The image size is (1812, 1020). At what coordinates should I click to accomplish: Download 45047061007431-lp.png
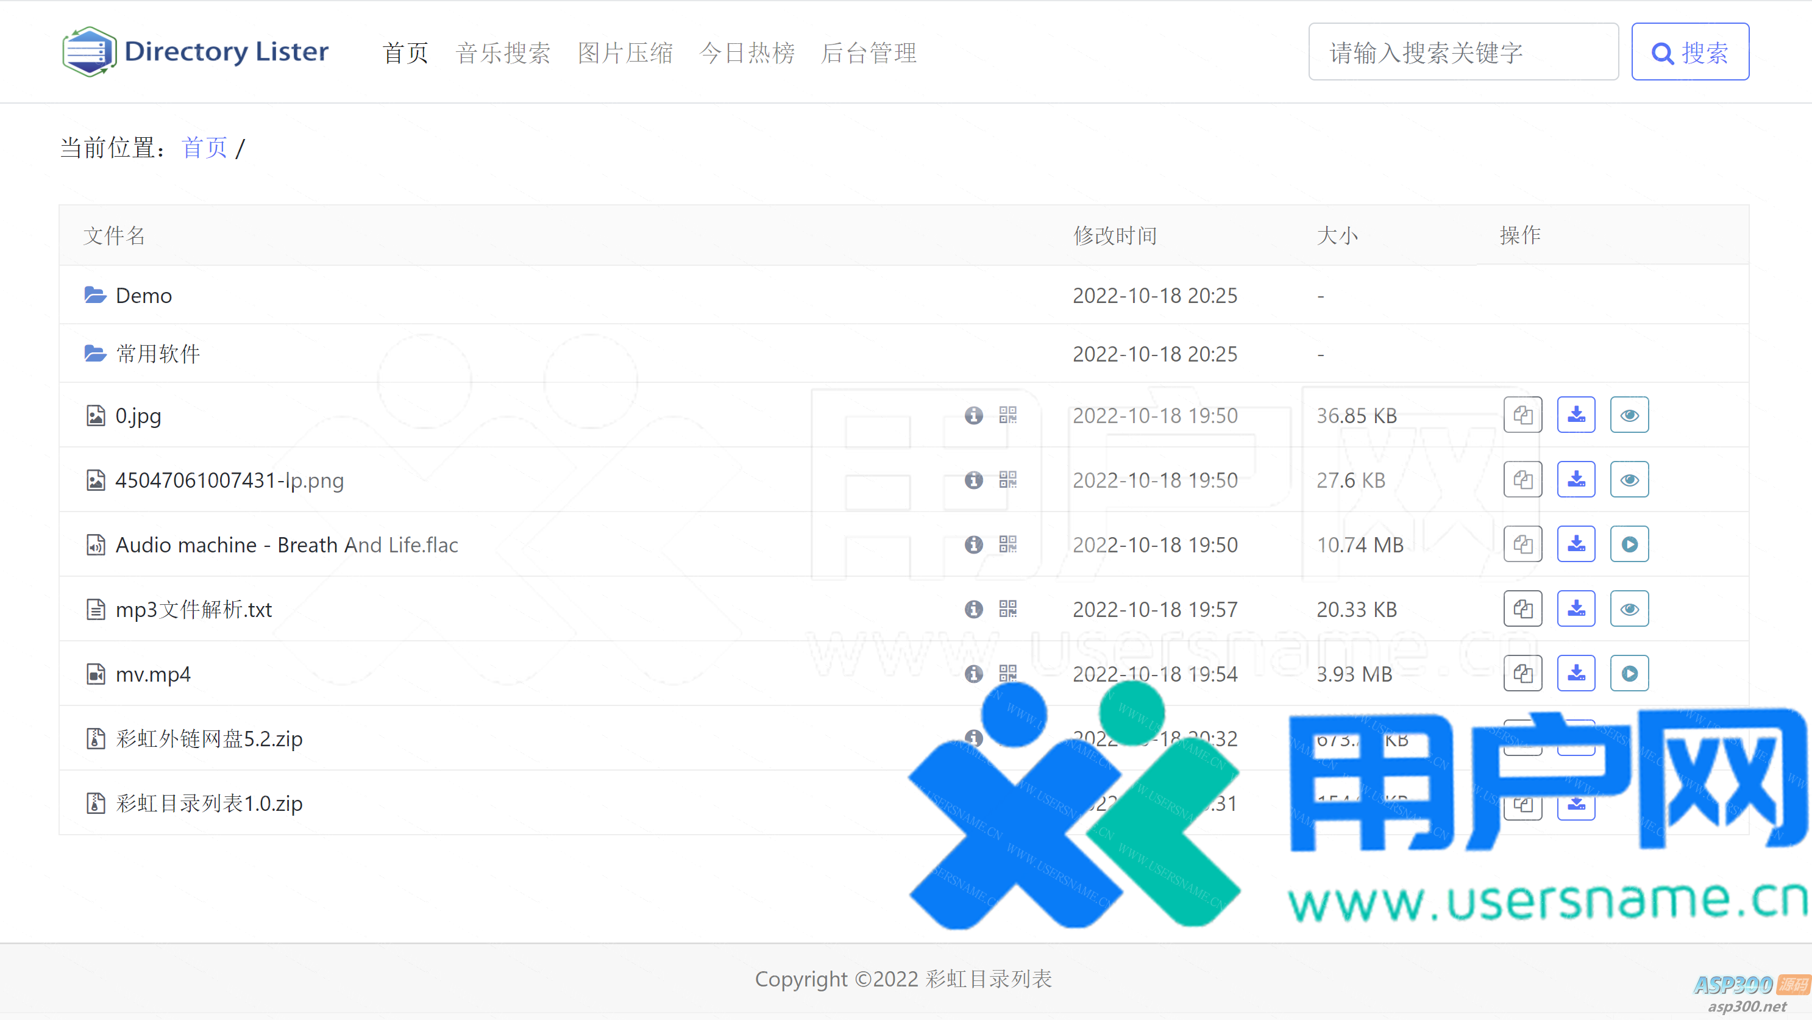[1576, 480]
